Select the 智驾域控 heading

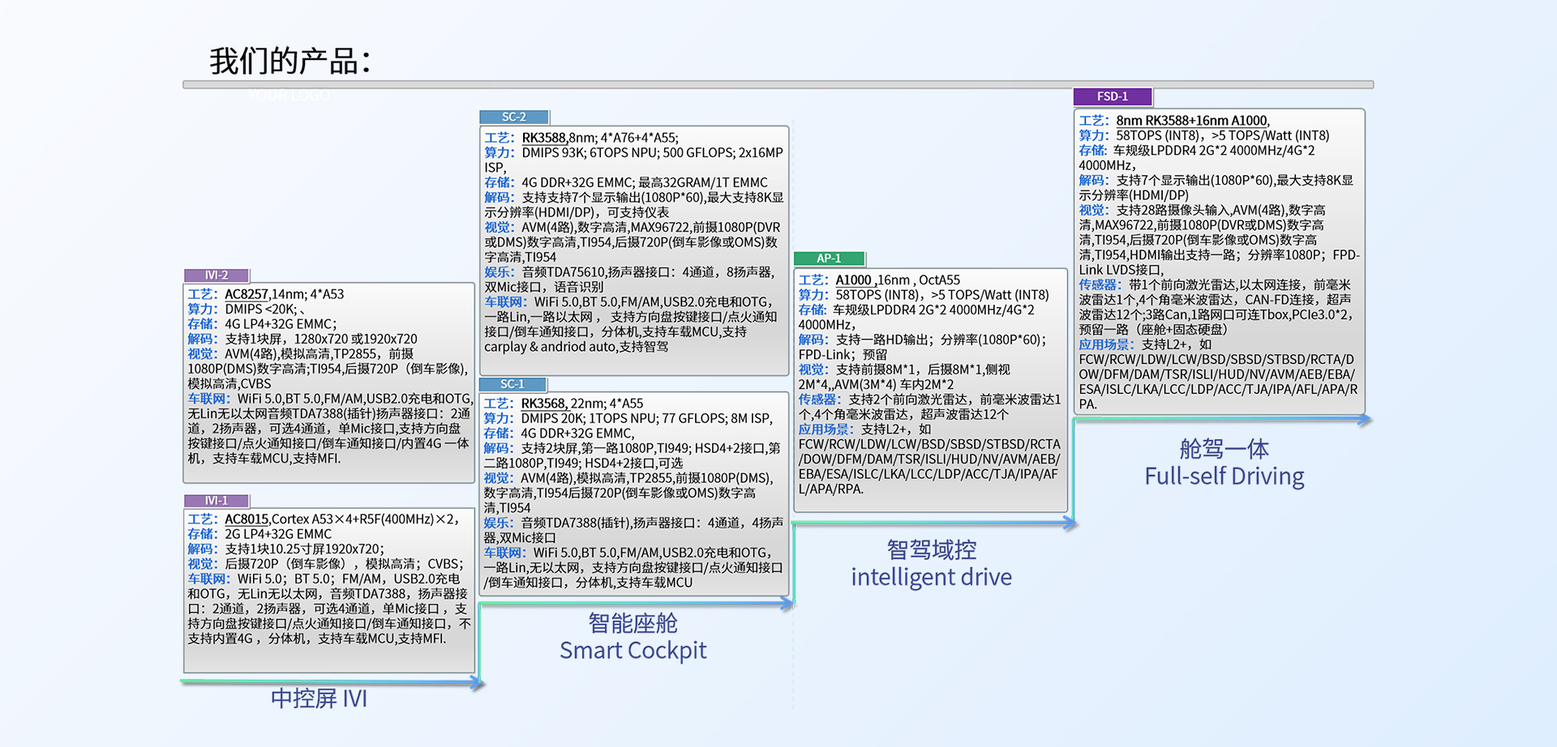[x=932, y=550]
